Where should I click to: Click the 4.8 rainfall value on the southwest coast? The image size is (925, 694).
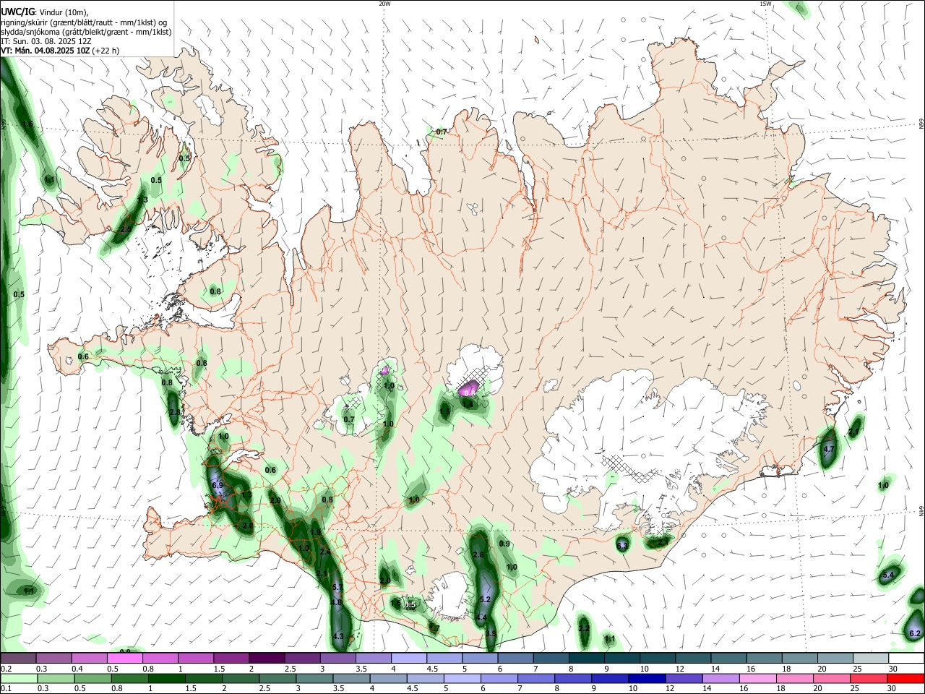click(x=336, y=602)
